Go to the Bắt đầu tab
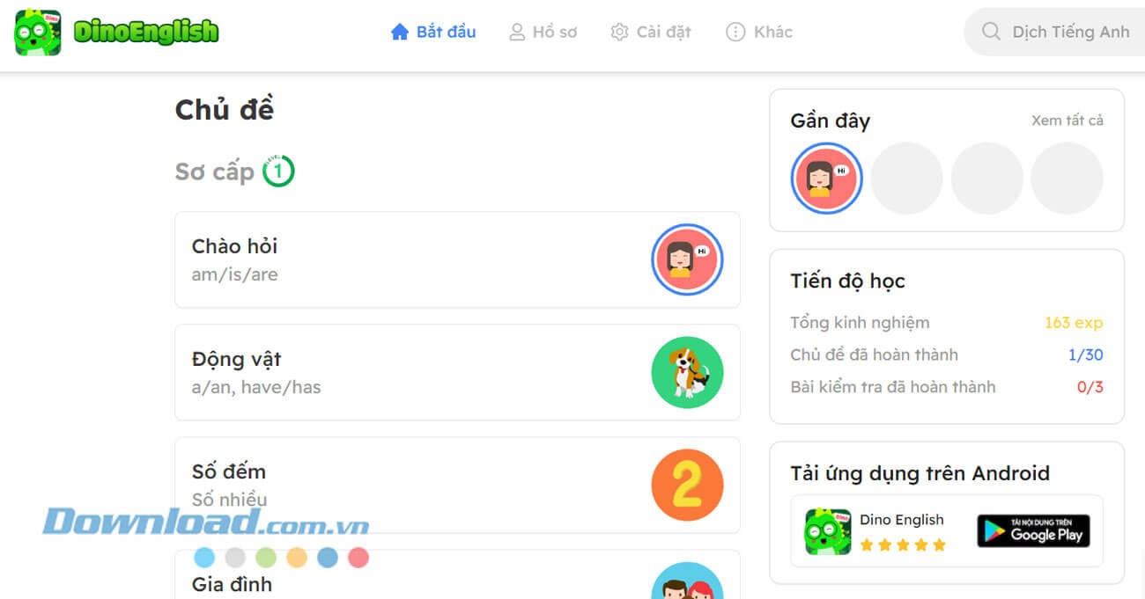This screenshot has width=1145, height=599. 433,32
